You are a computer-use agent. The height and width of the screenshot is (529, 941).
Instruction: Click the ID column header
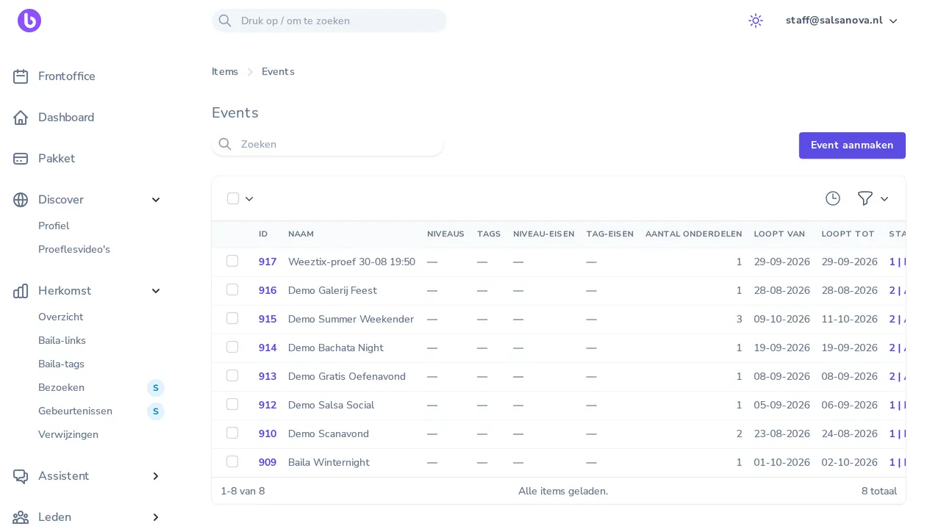tap(263, 234)
